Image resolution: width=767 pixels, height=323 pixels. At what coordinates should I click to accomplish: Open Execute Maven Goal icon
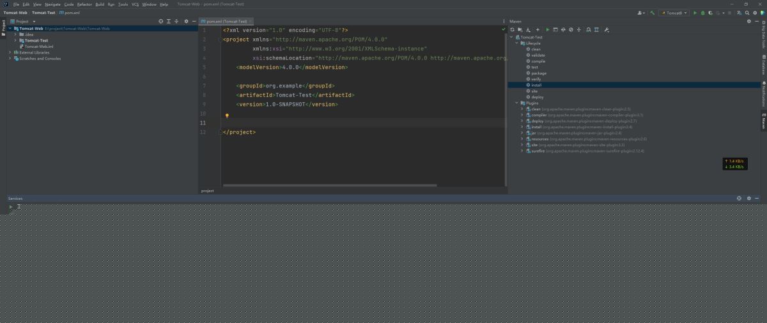(x=555, y=29)
